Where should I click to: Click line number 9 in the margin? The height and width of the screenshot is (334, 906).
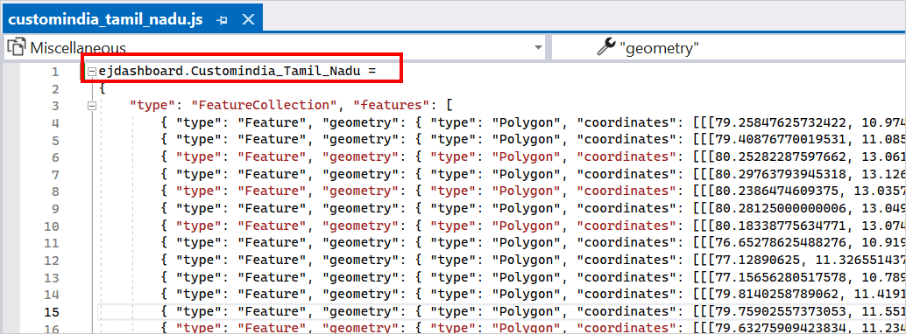[55, 208]
